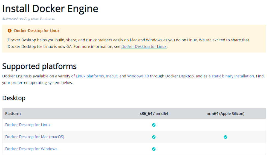Open Docker Desktop for Windows link
Screen dimensions: 269x157
tap(31, 149)
